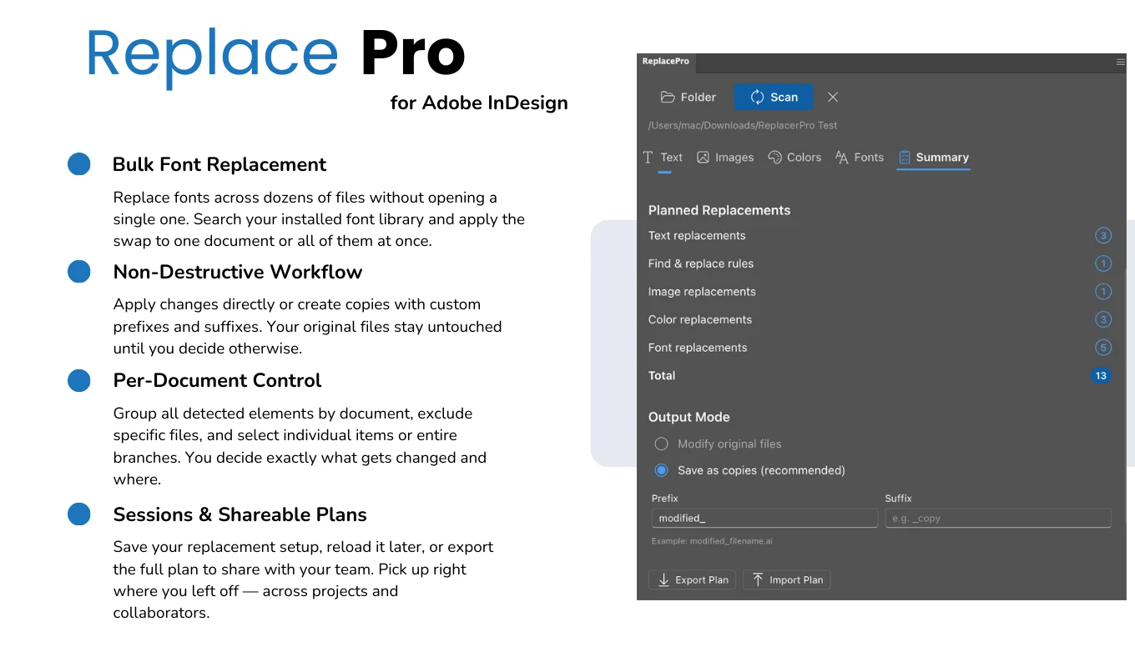
Task: Select the Fonts tab
Action: pos(859,158)
